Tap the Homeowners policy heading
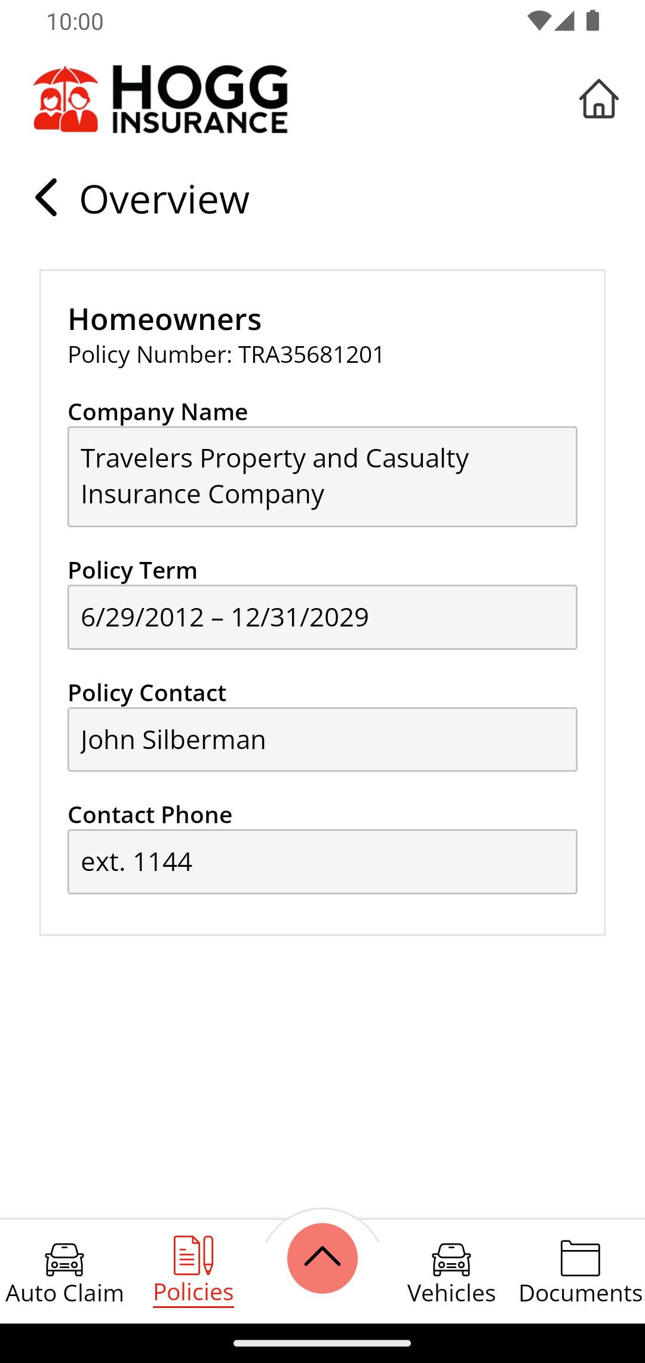This screenshot has height=1363, width=645. pos(165,319)
